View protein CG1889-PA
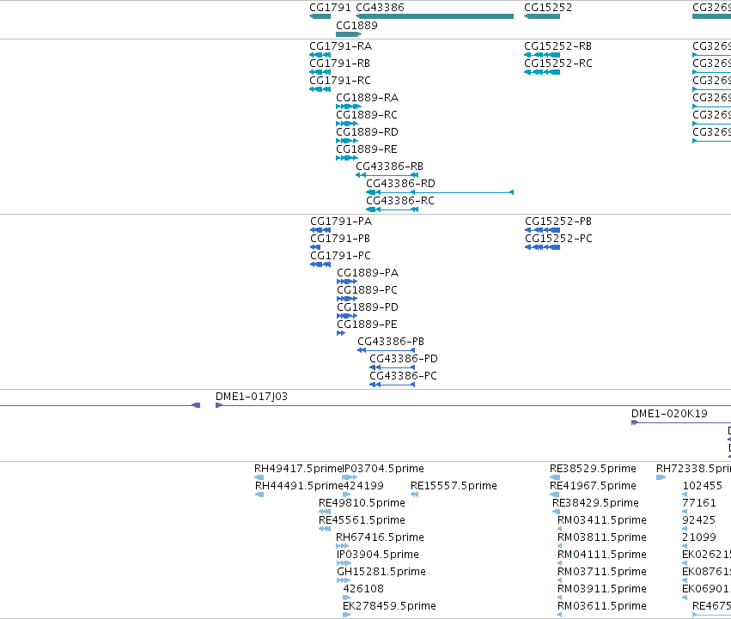This screenshot has height=619, width=731. point(368,273)
